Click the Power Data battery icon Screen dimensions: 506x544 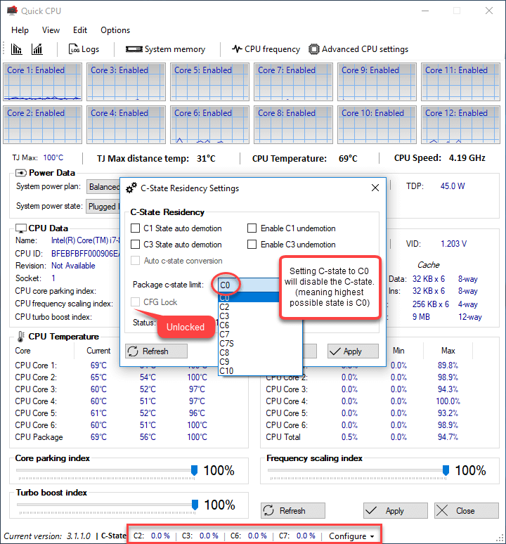click(21, 173)
